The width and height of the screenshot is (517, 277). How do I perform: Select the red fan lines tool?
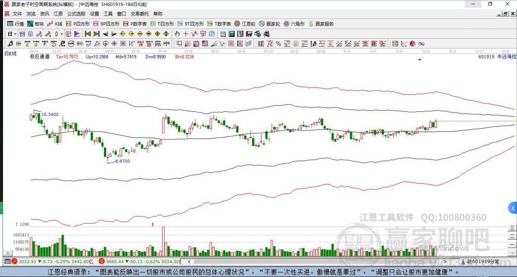(x=188, y=44)
